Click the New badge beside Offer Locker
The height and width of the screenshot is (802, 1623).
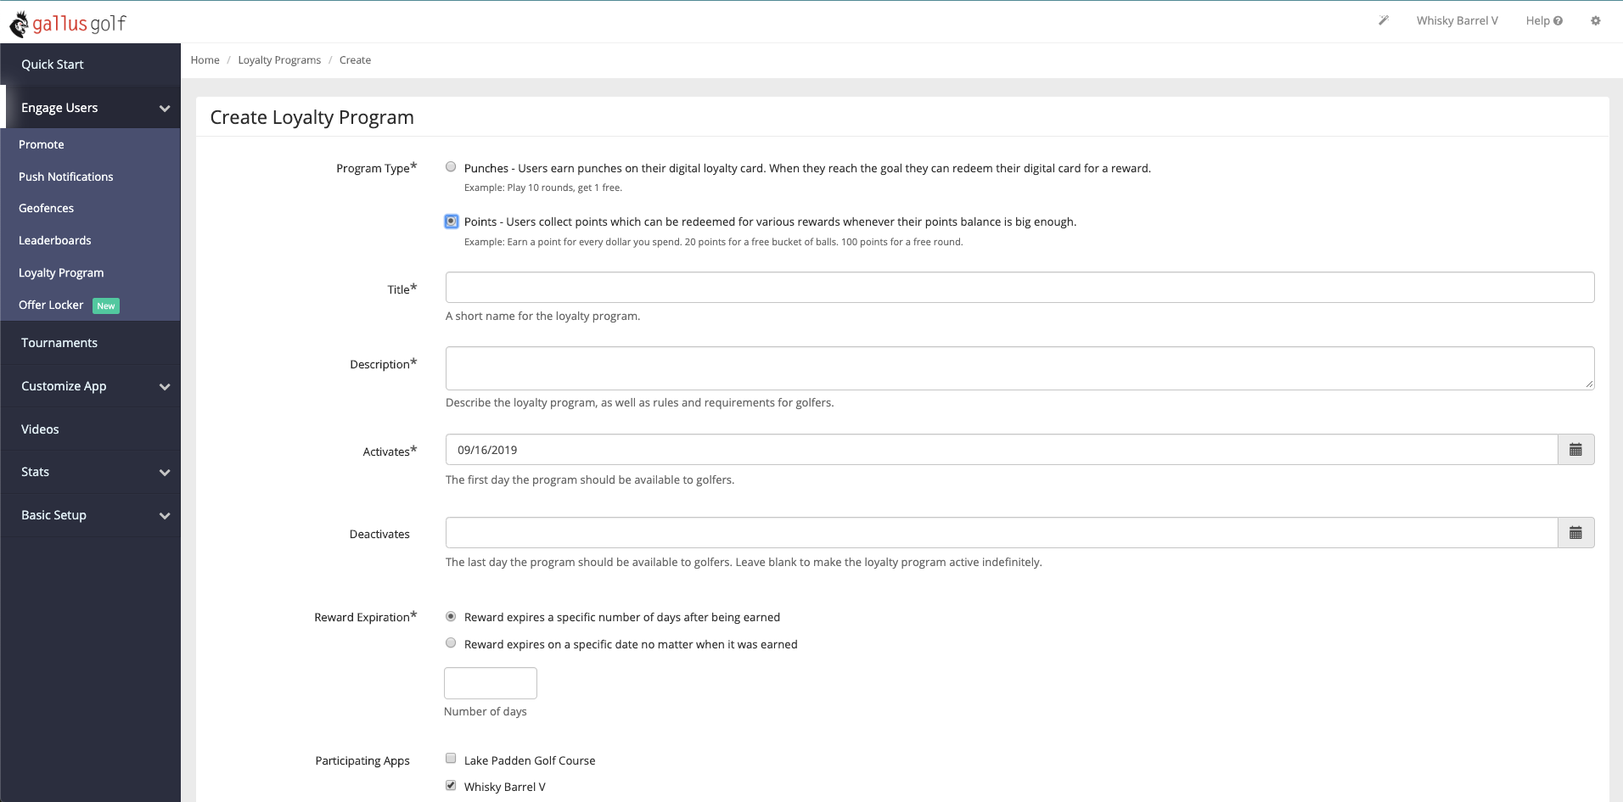point(106,306)
